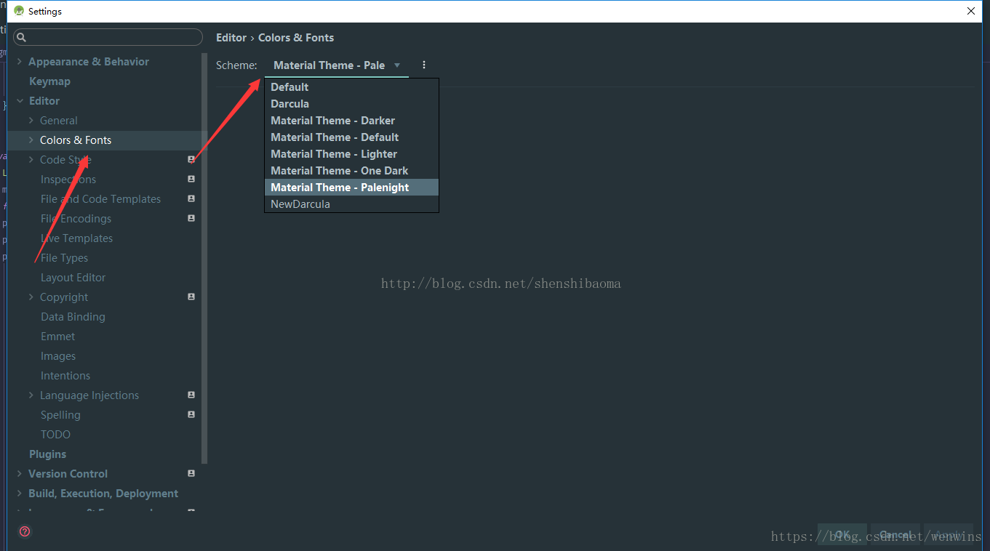Open the Data Binding page

click(73, 317)
